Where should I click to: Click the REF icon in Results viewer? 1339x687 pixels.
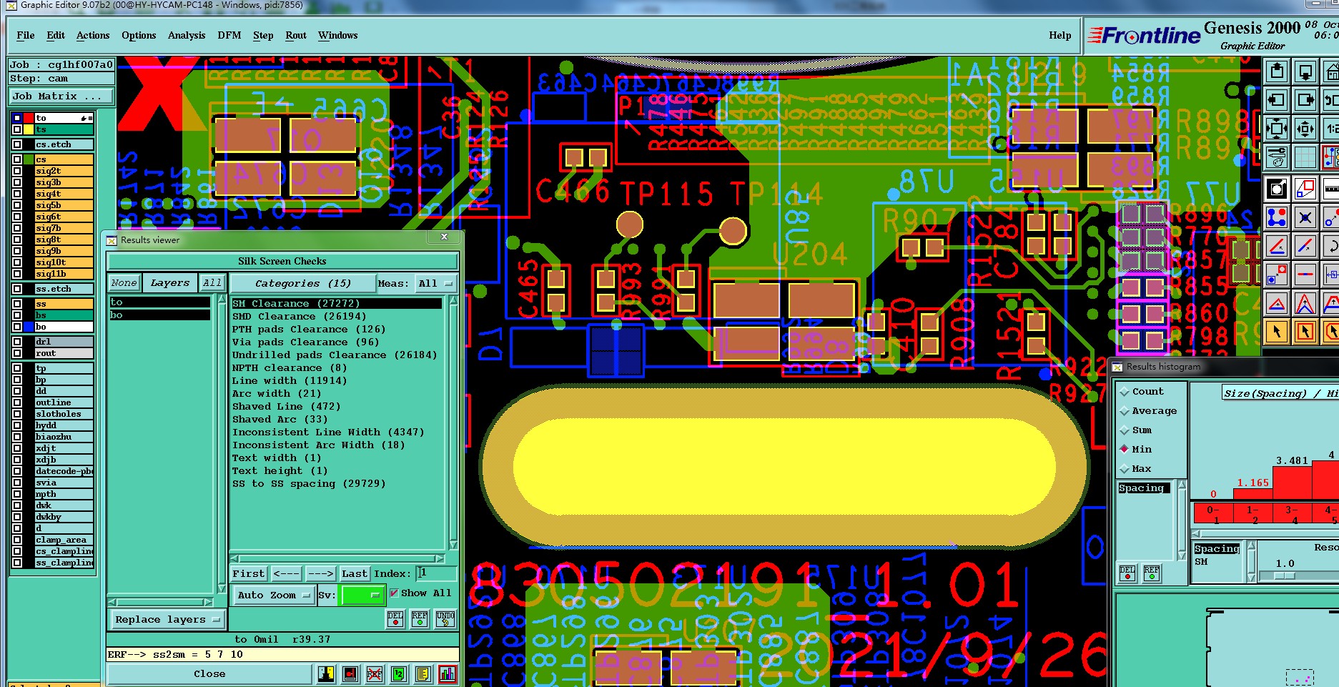point(420,619)
